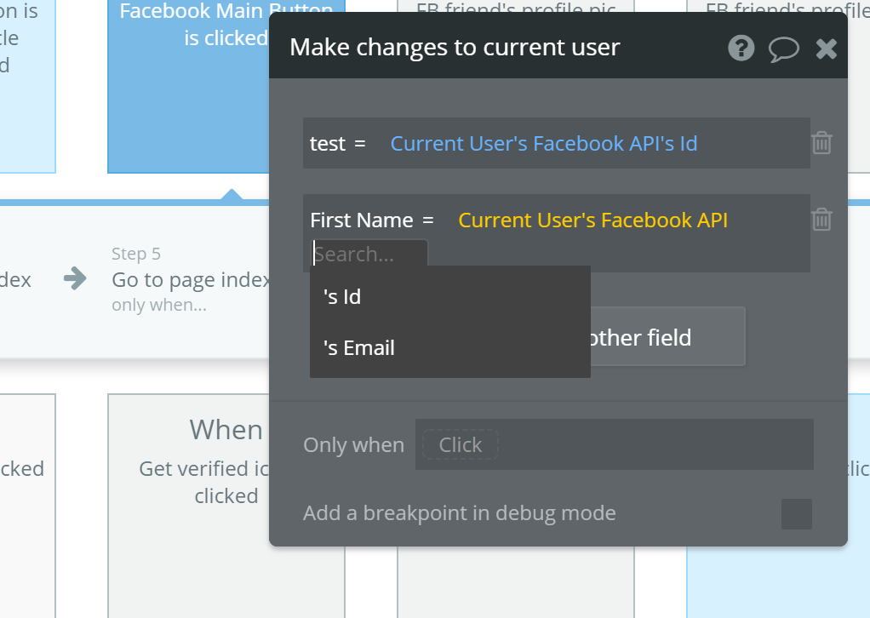Close the Make changes popup
This screenshot has height=618, width=870.
coord(827,49)
